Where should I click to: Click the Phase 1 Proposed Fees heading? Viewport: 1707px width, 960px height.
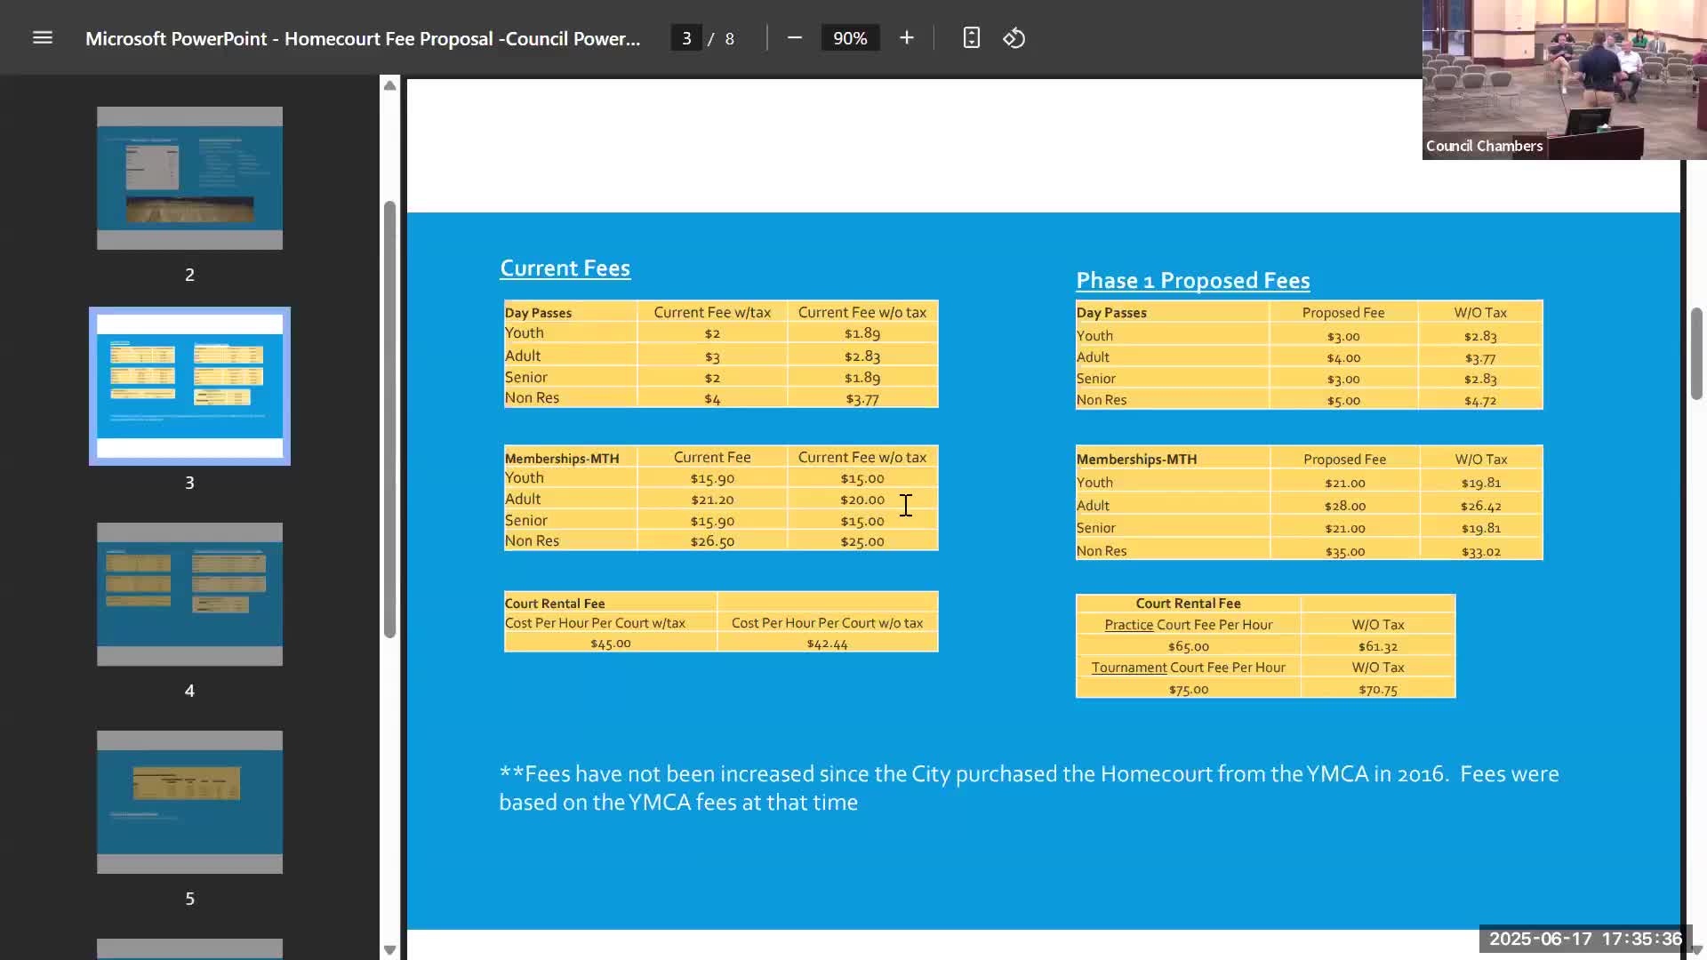point(1192,281)
